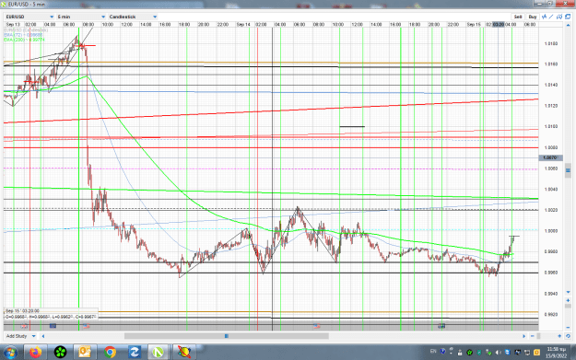Open the 5 min timeframe dropdown
576x360 pixels.
(81, 17)
